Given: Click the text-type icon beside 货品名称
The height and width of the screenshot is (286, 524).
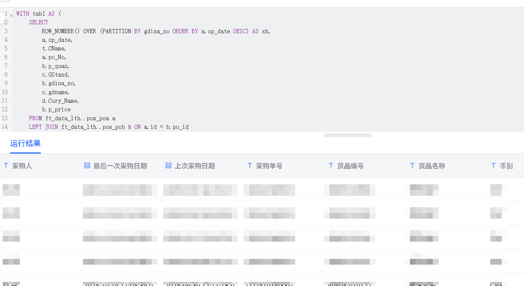Looking at the screenshot, I should point(412,166).
